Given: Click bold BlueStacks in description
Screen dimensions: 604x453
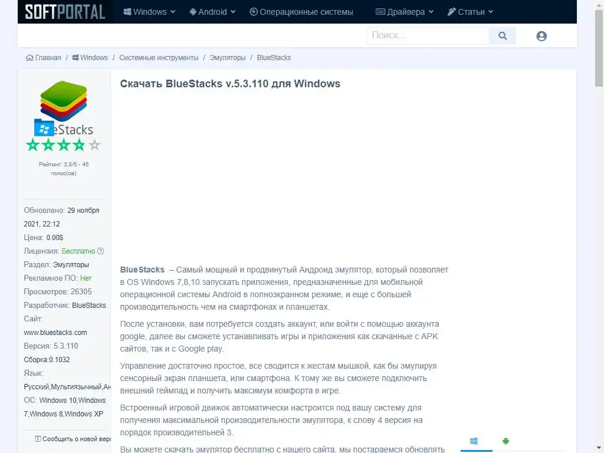Looking at the screenshot, I should click(142, 270).
